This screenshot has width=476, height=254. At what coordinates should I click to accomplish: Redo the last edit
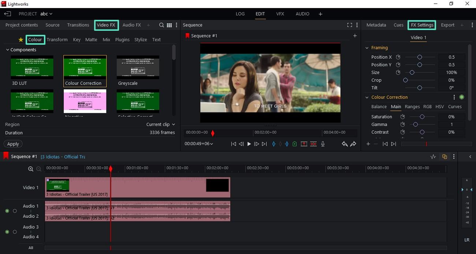pyautogui.click(x=353, y=144)
